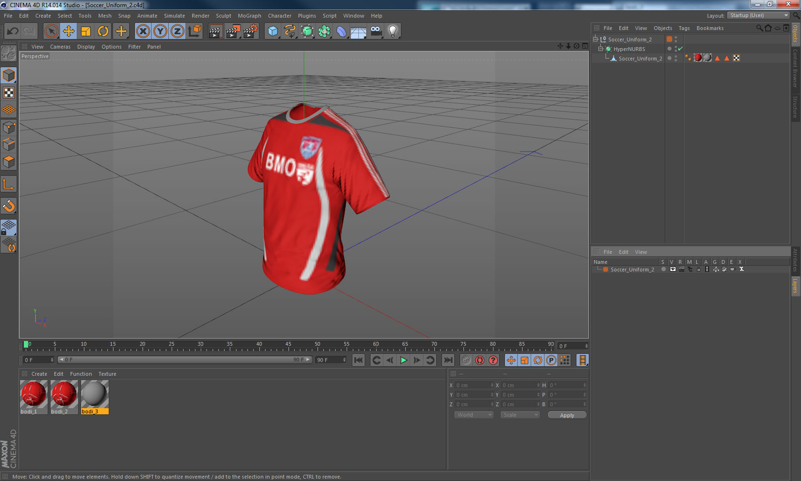Toggle X axis lock
The image size is (801, 481).
143,31
